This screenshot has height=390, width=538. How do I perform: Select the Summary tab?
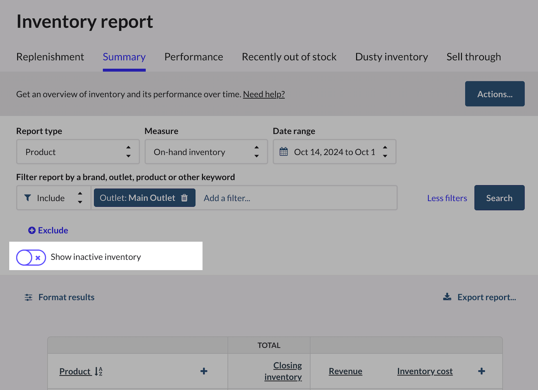pos(124,57)
